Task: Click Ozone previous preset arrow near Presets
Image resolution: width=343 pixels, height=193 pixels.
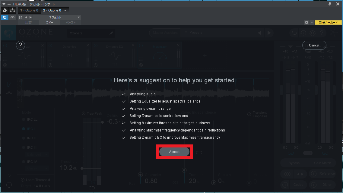Action: pyautogui.click(x=259, y=33)
